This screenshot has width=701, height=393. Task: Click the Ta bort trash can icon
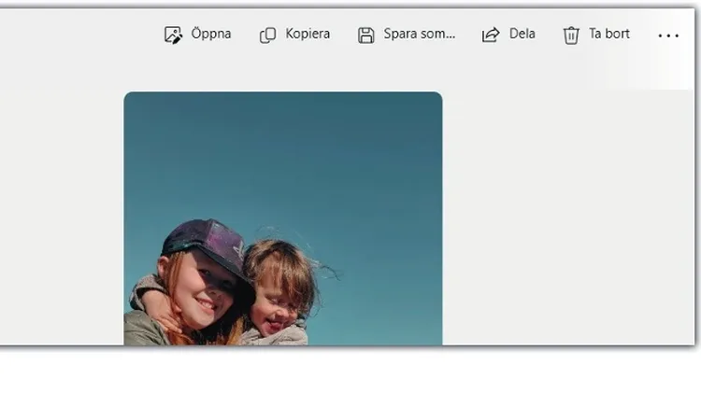point(571,35)
